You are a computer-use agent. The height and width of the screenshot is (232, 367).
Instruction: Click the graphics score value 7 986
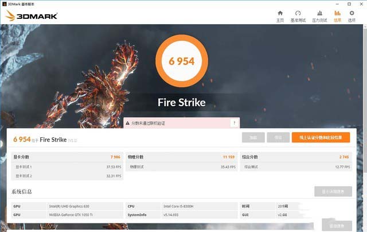click(115, 157)
